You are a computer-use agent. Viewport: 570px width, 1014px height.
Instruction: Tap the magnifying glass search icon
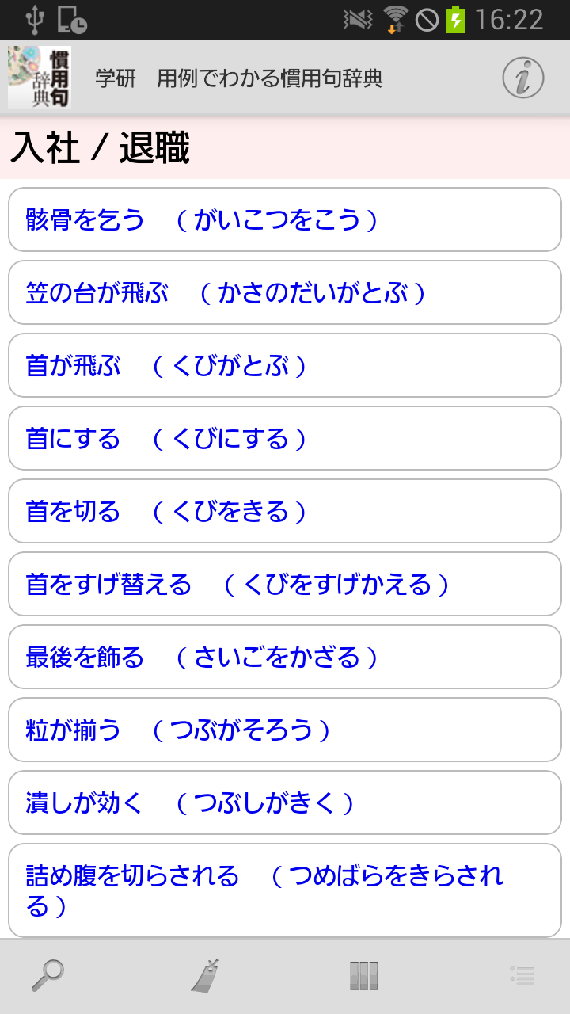pos(47,975)
